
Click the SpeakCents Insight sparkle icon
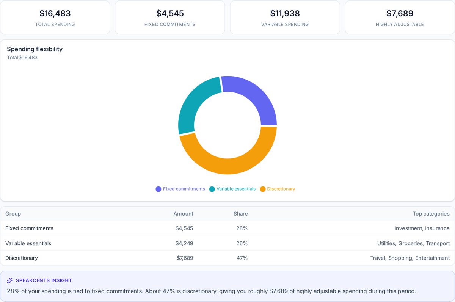pyautogui.click(x=10, y=280)
